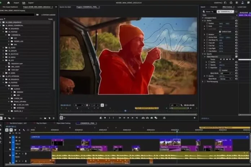Open the Lumetri Color panel tab
This screenshot has height=167, width=251.
[x=242, y=7]
